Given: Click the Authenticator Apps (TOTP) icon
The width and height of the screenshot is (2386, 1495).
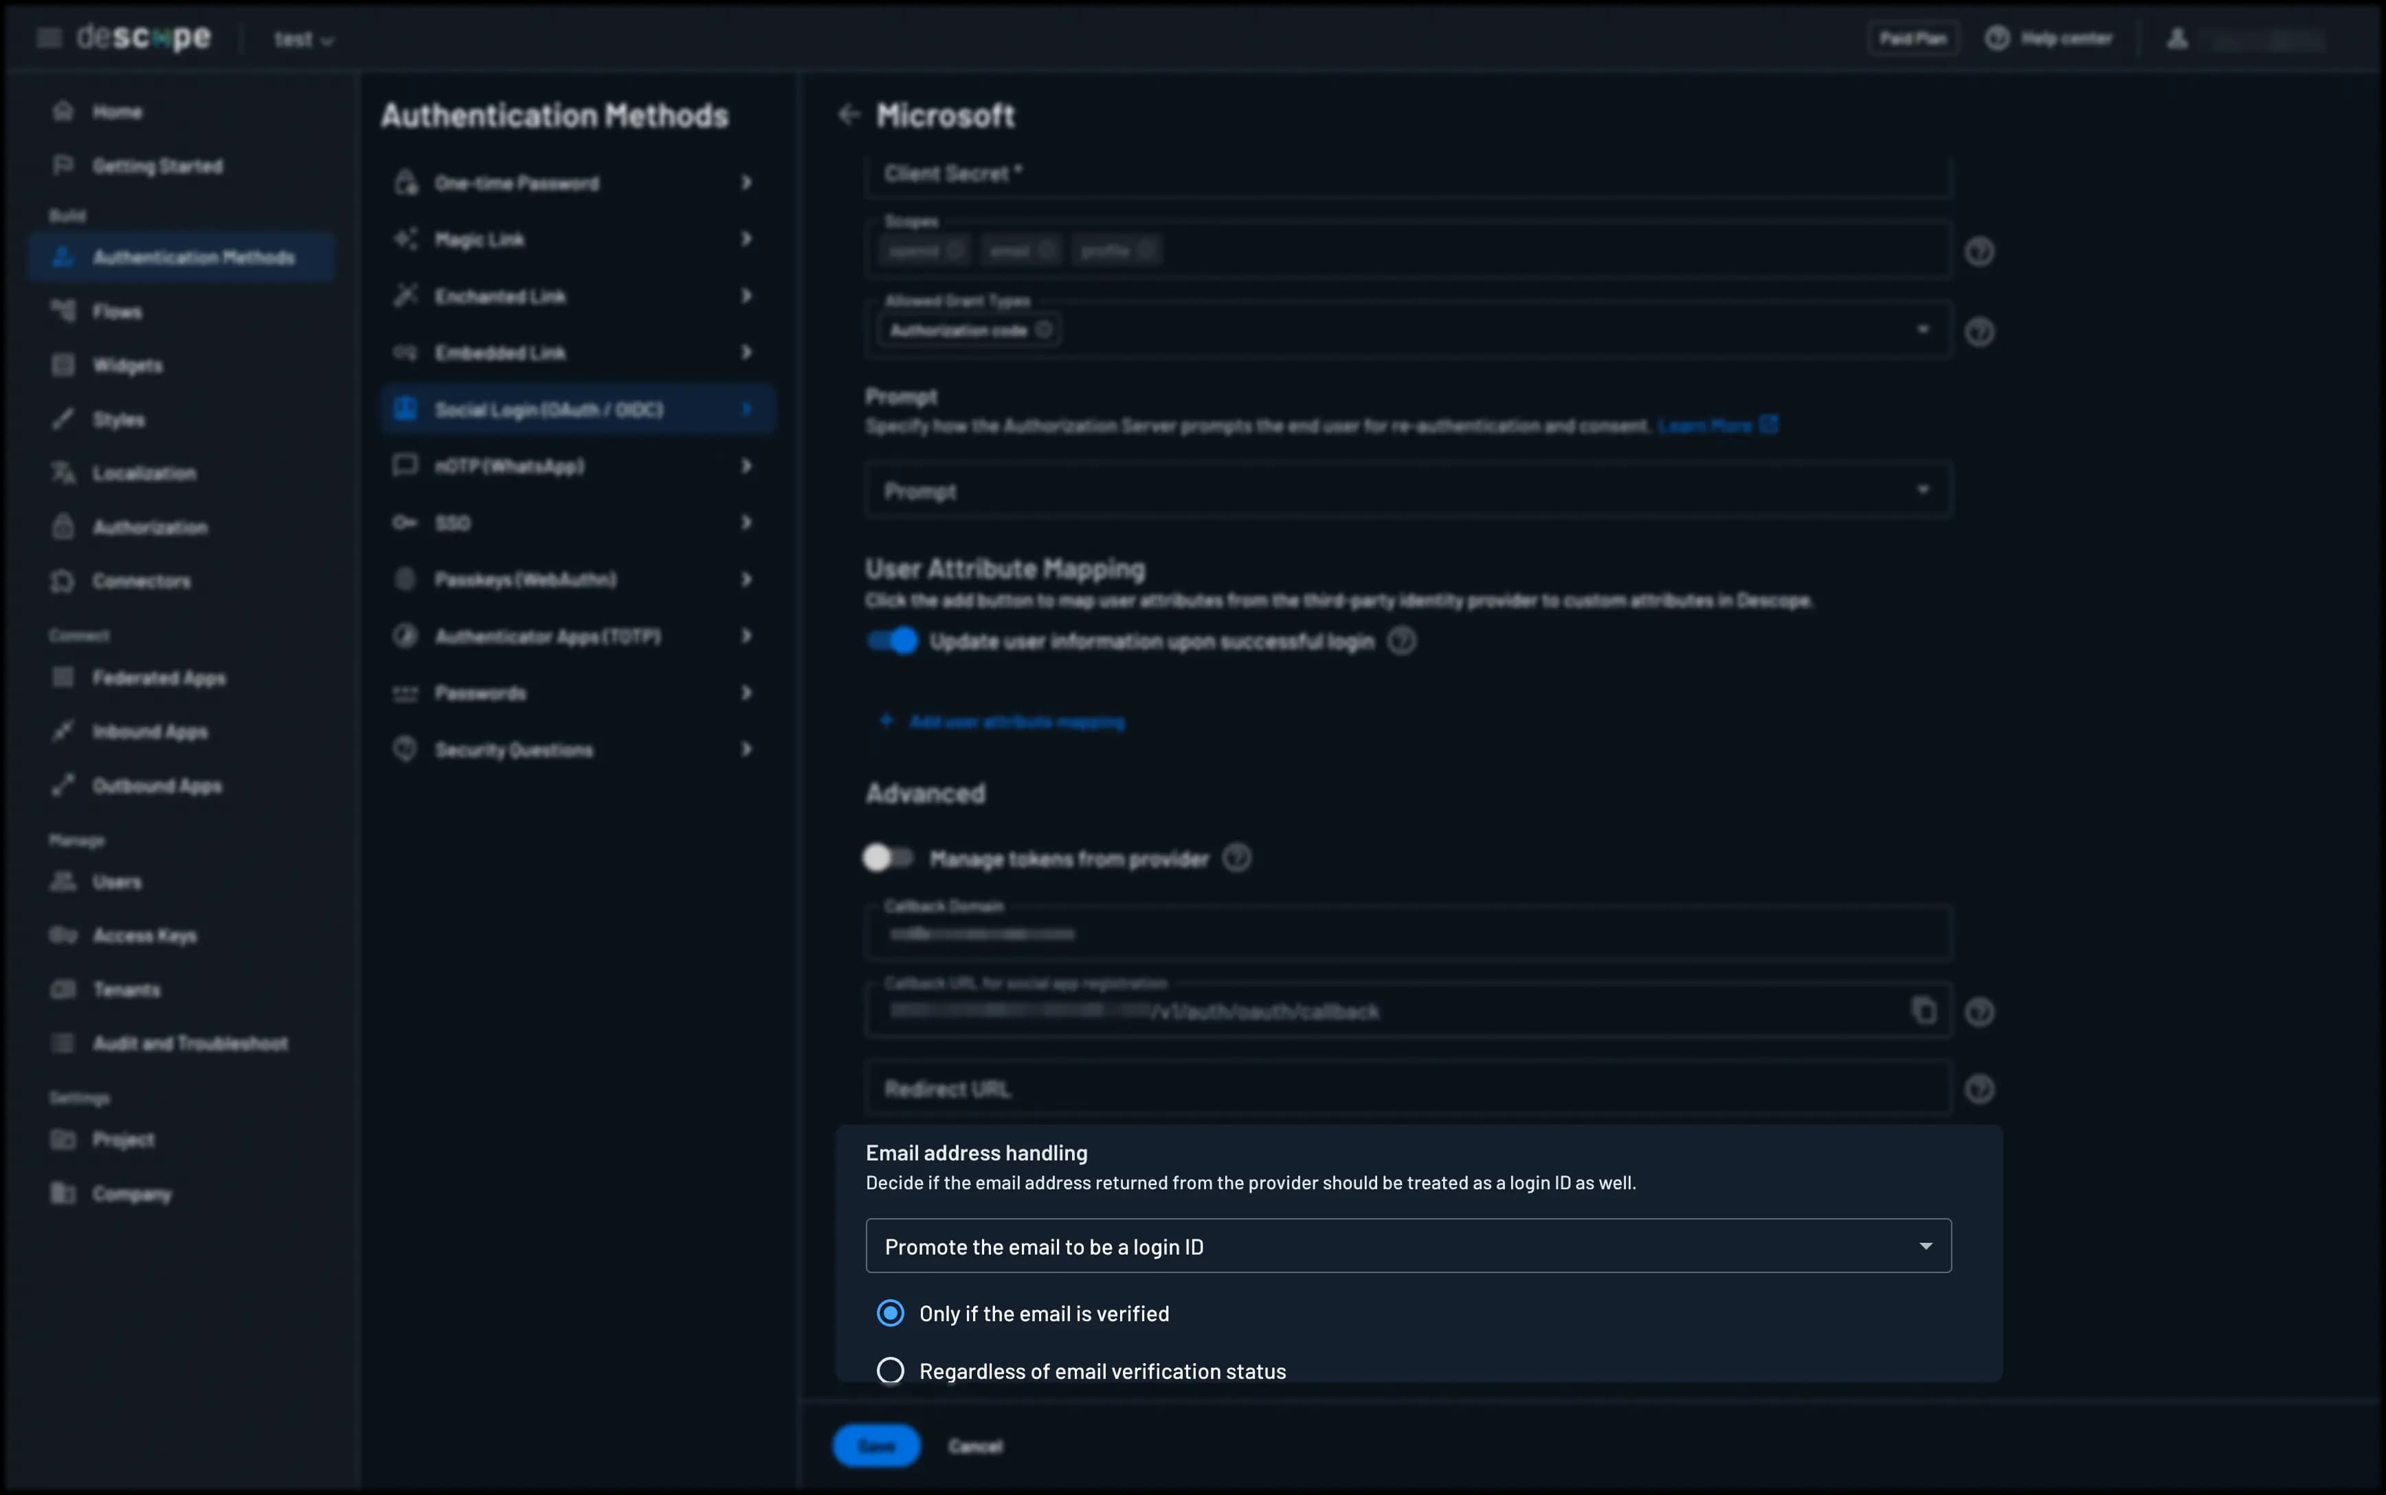Looking at the screenshot, I should [404, 636].
